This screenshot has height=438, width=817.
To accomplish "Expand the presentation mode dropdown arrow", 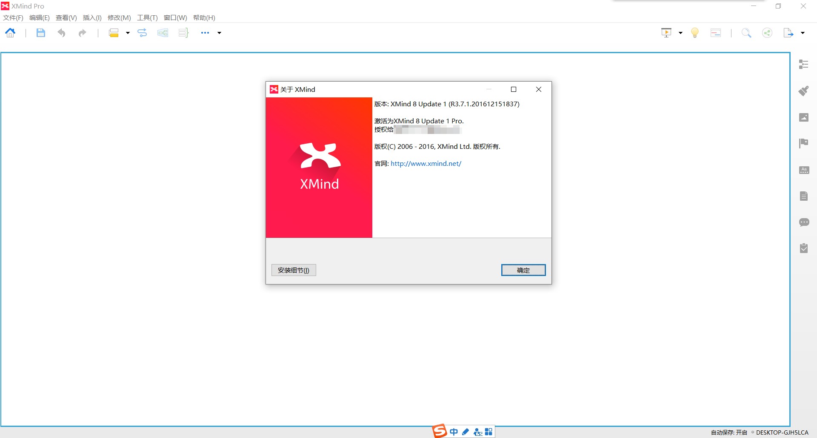I will coord(680,33).
